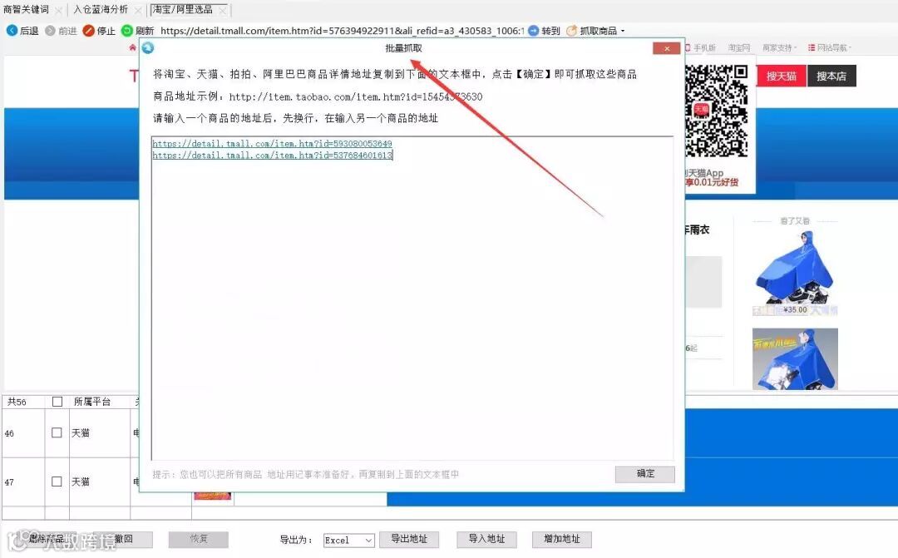Click the 搜天猫 search button
Viewport: 898px width, 558px height.
coord(782,76)
